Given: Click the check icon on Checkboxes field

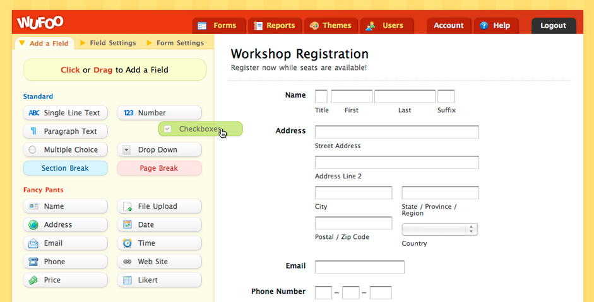Looking at the screenshot, I should 167,129.
